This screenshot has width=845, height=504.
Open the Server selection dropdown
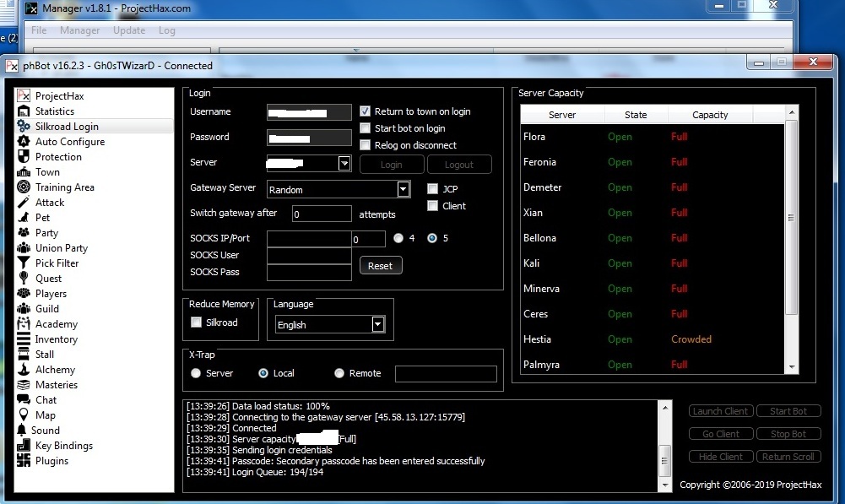coord(344,163)
